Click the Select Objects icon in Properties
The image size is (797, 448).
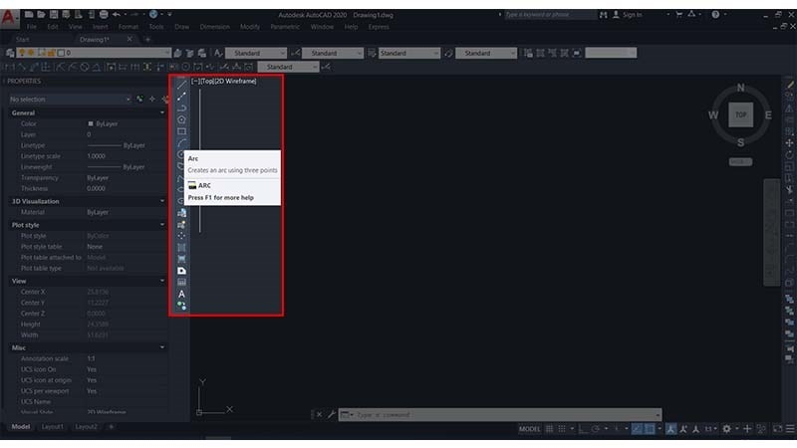[x=152, y=99]
